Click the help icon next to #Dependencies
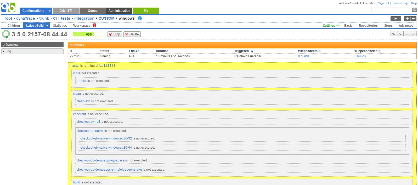The image size is (418, 185). (380, 51)
